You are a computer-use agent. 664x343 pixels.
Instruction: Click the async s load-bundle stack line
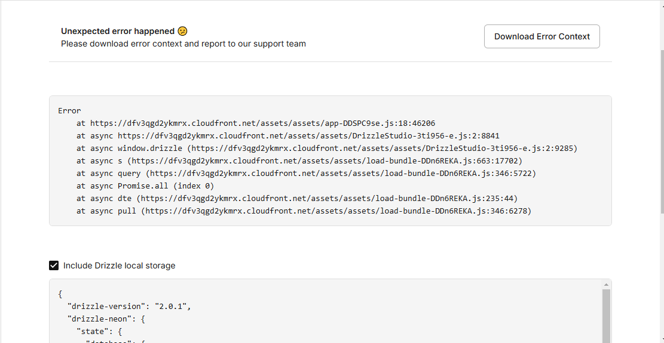coord(299,161)
